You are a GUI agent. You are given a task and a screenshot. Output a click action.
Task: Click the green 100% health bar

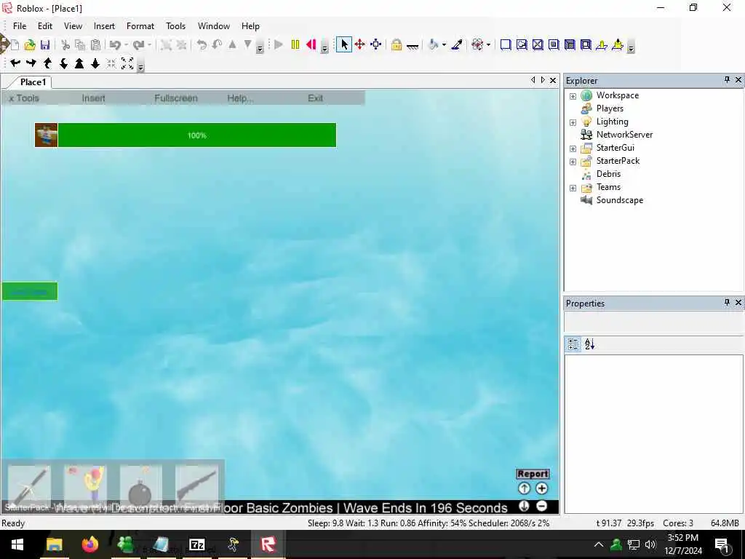pyautogui.click(x=196, y=135)
